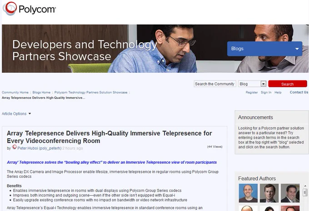Image resolution: width=309 pixels, height=211 pixels.
Task: Click the Announcements heading
Action: pyautogui.click(x=255, y=117)
